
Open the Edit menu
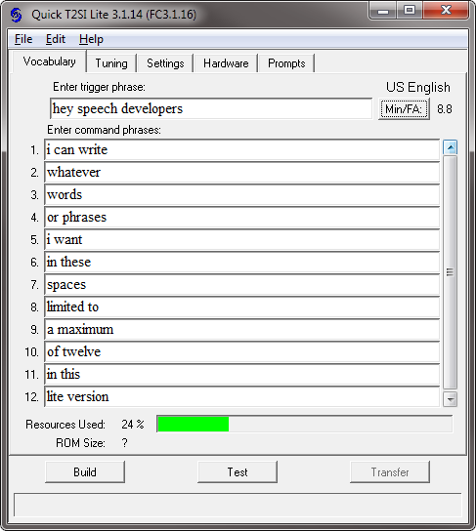56,39
